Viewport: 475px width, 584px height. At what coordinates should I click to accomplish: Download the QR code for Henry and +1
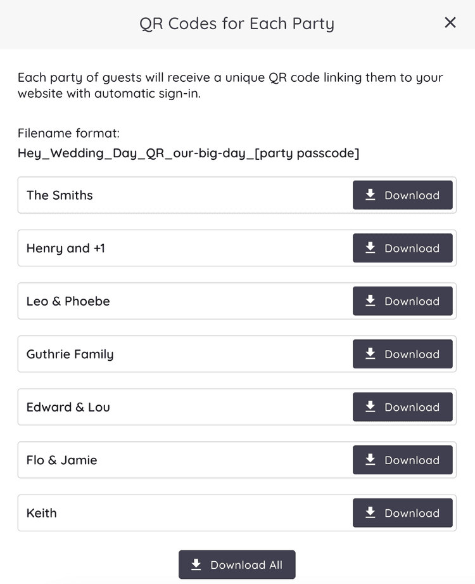pyautogui.click(x=403, y=248)
